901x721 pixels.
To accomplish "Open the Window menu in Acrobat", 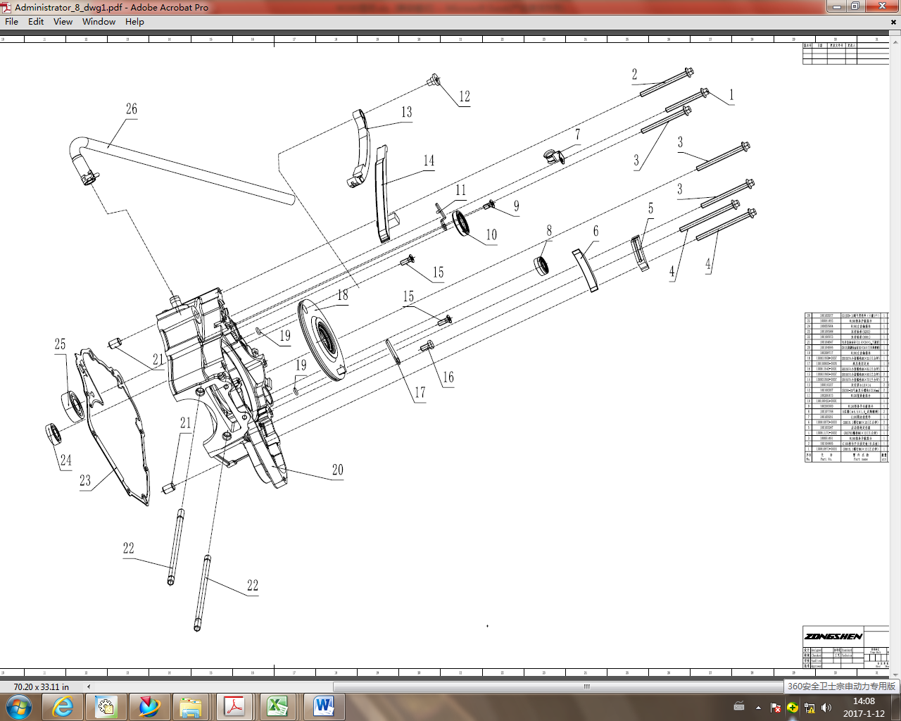I will [99, 22].
